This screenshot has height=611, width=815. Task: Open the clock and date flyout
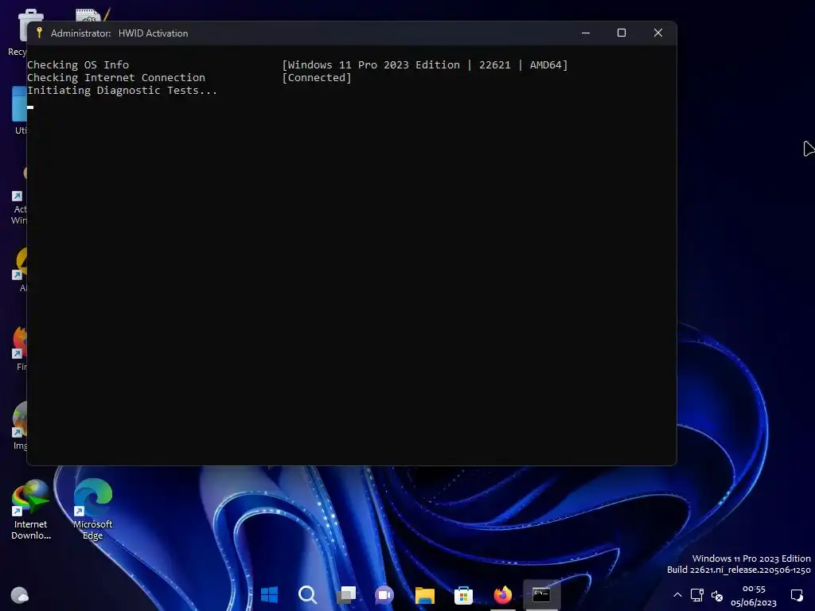(754, 595)
